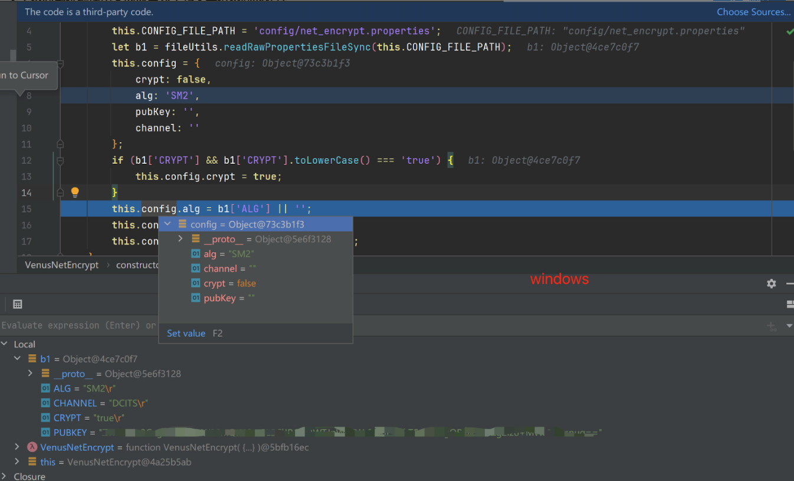Viewport: 794px width, 481px height.
Task: Collapse the Local variables group
Action: click(5, 344)
